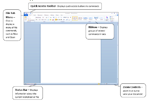Click the vertical scrollbar
This screenshot has height=101, width=149.
point(118,45)
